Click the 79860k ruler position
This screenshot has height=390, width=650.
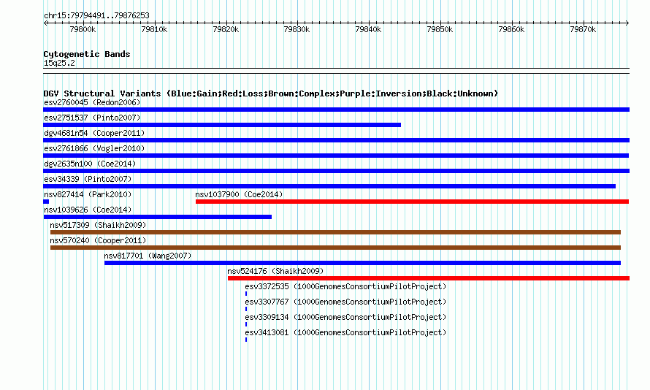511,29
